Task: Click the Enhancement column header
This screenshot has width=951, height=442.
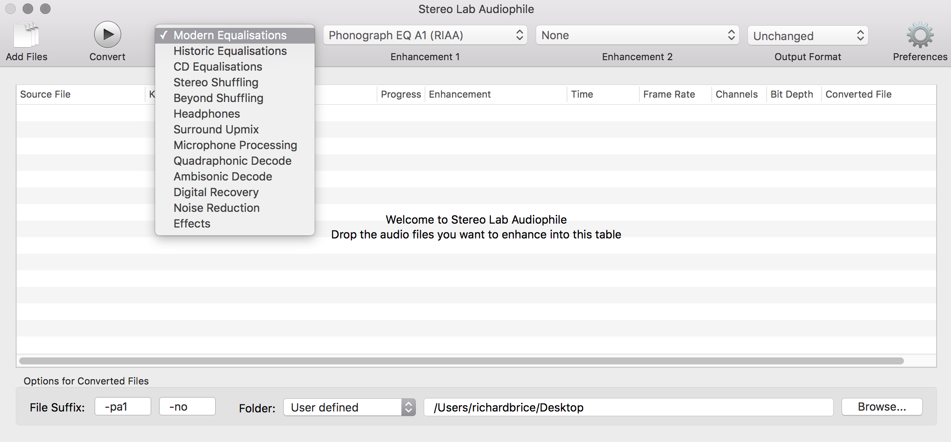Action: pos(496,94)
